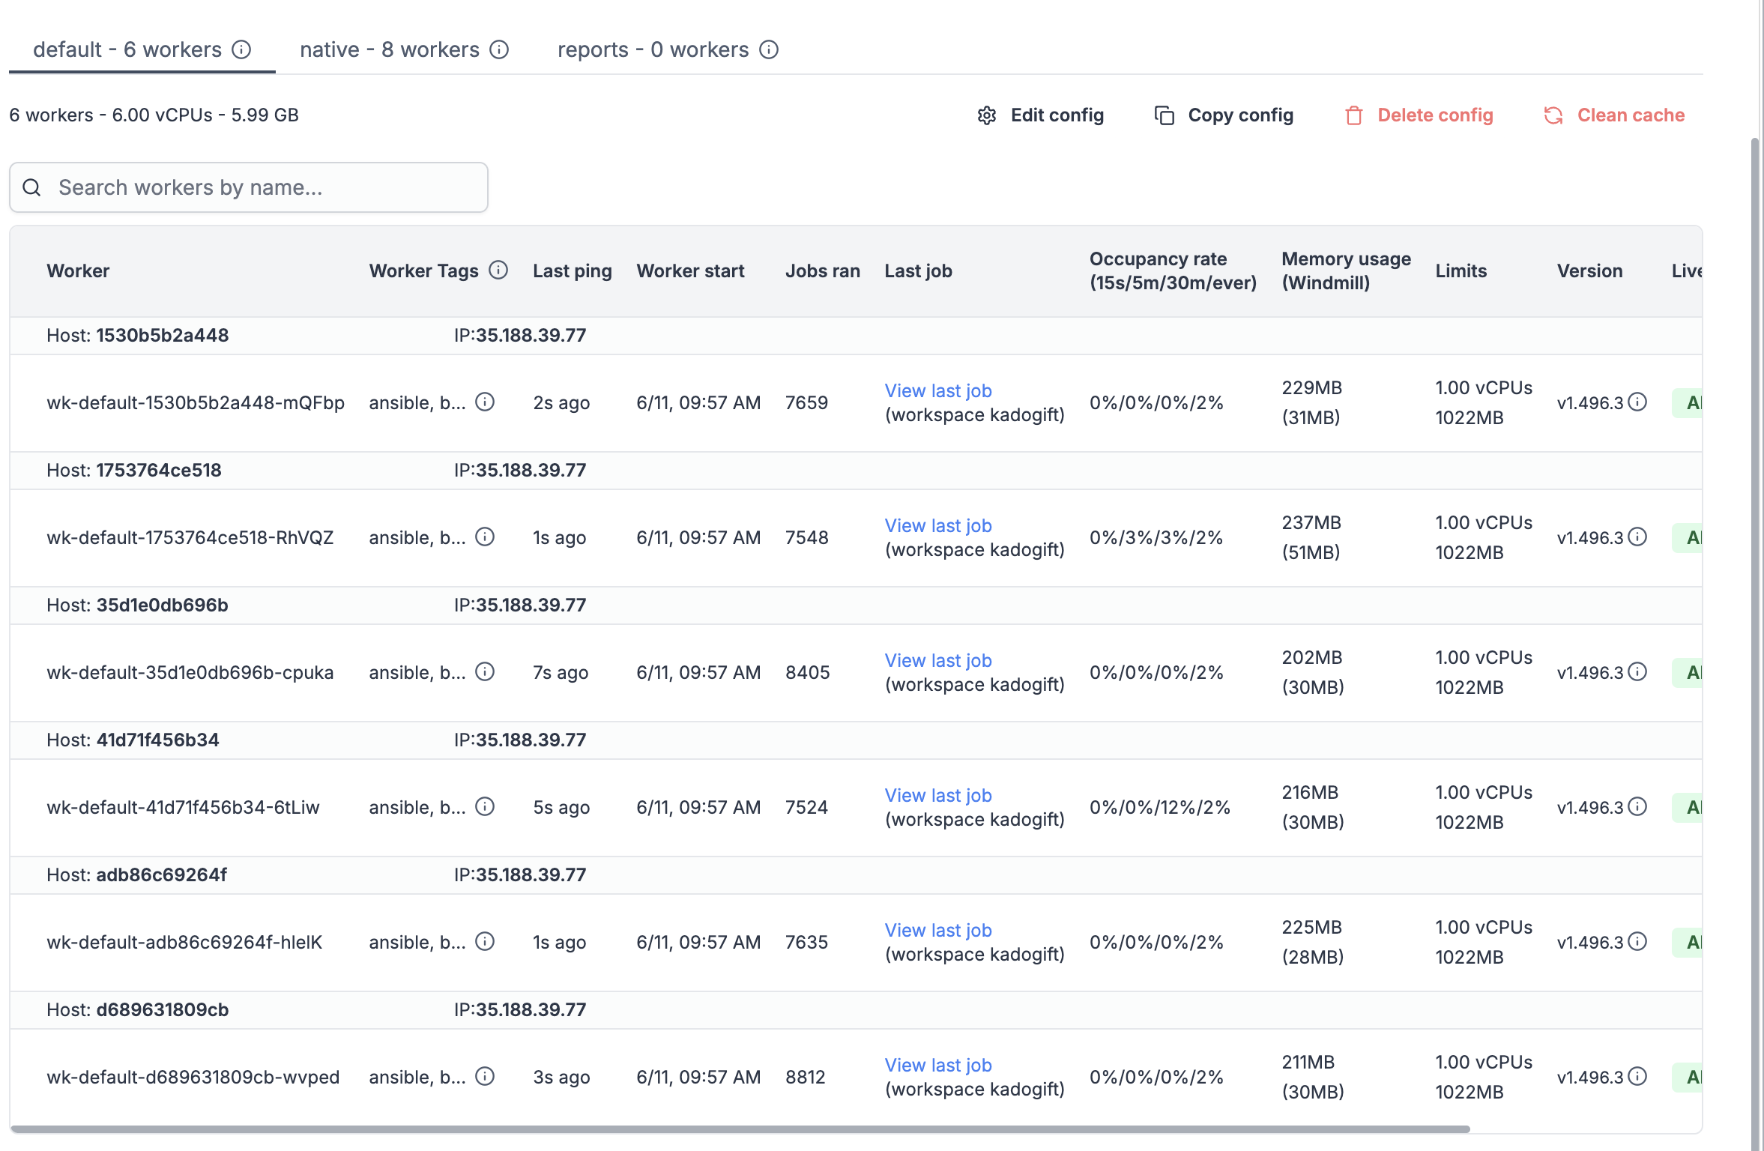Click host name adb86c69264f
Image resolution: width=1764 pixels, height=1151 pixels.
click(161, 874)
